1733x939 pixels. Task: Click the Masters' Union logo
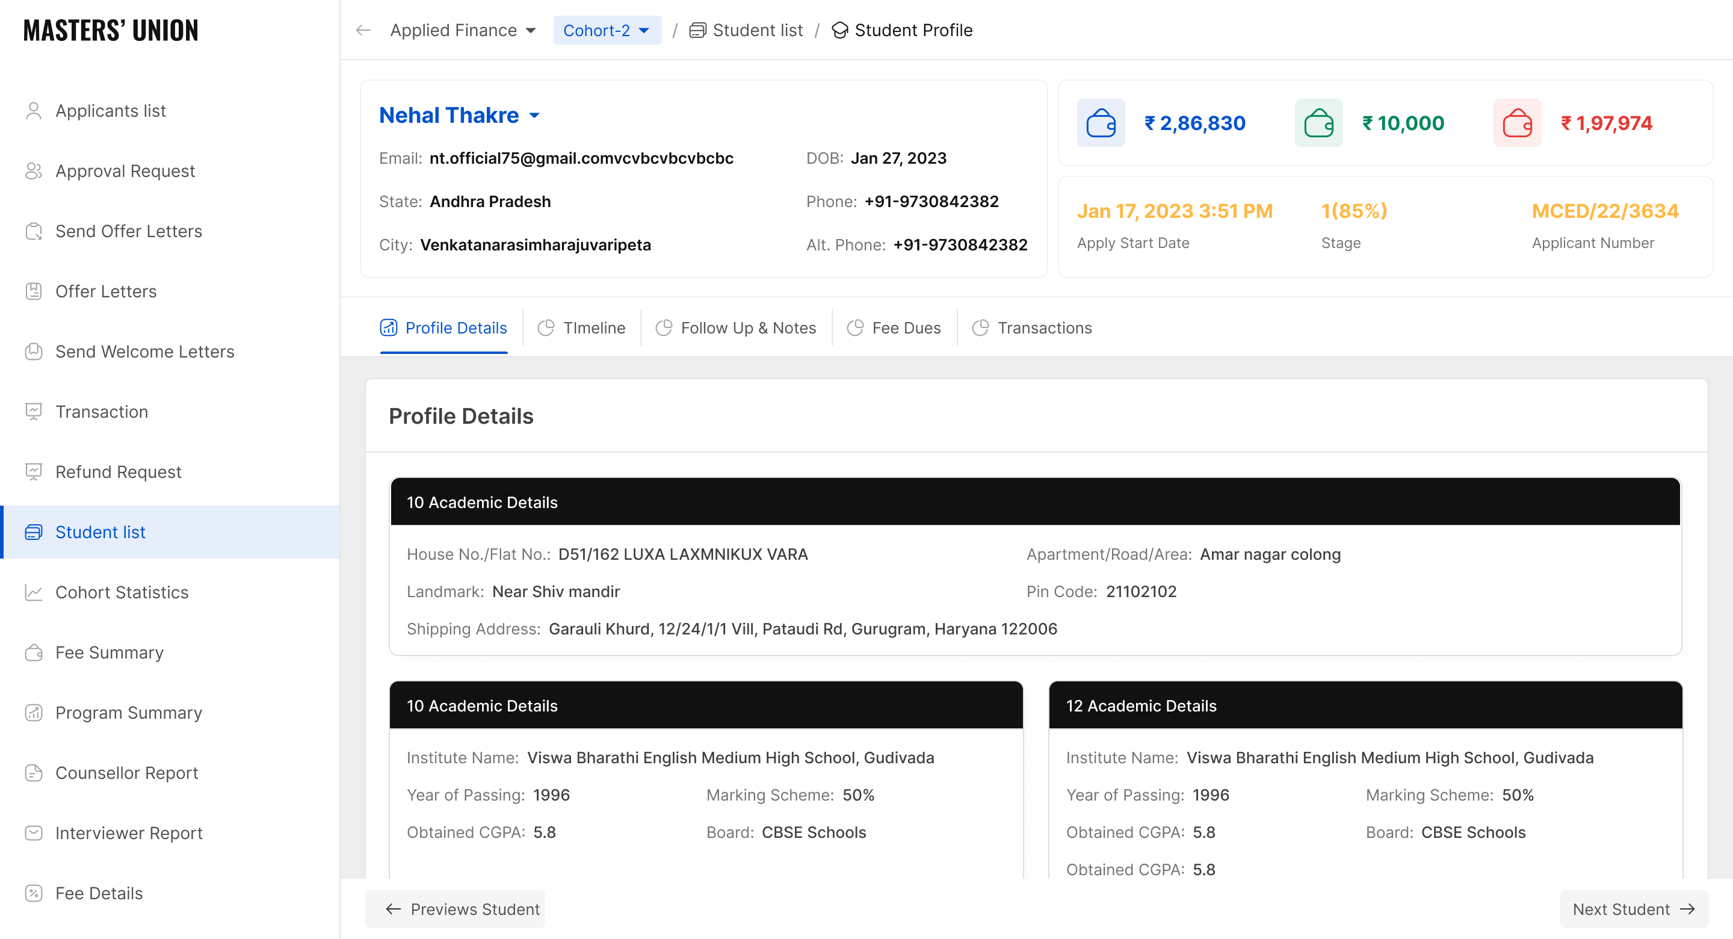pos(110,30)
